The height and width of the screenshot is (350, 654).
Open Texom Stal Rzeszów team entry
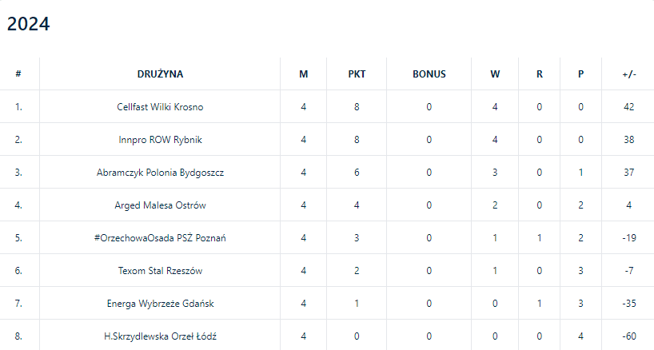click(x=160, y=271)
